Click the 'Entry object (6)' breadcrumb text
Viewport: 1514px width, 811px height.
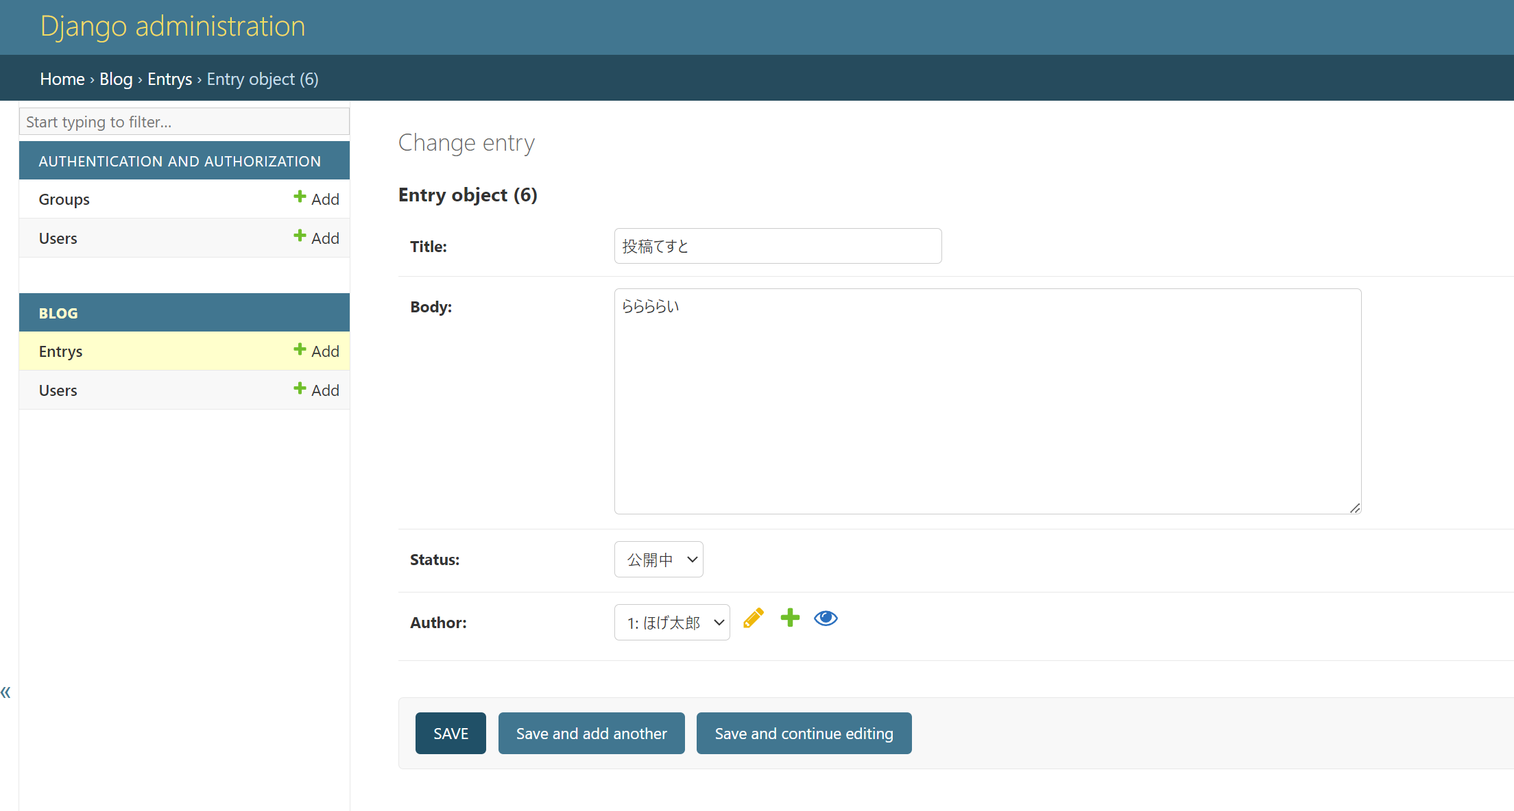pyautogui.click(x=263, y=79)
